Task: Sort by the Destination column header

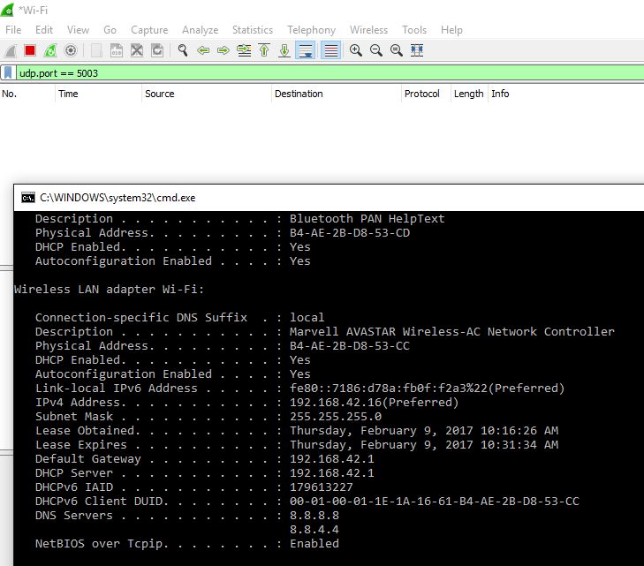Action: (x=336, y=94)
